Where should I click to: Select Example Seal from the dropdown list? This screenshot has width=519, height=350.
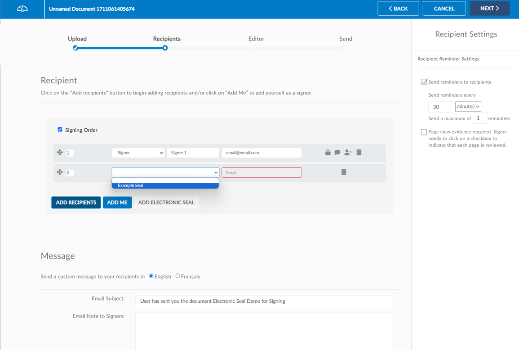[165, 185]
